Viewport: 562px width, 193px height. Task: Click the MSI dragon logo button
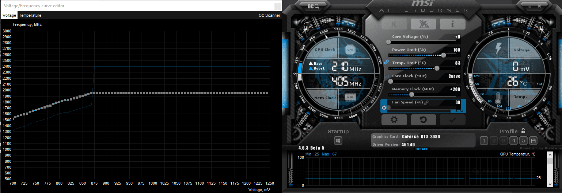coord(423,24)
